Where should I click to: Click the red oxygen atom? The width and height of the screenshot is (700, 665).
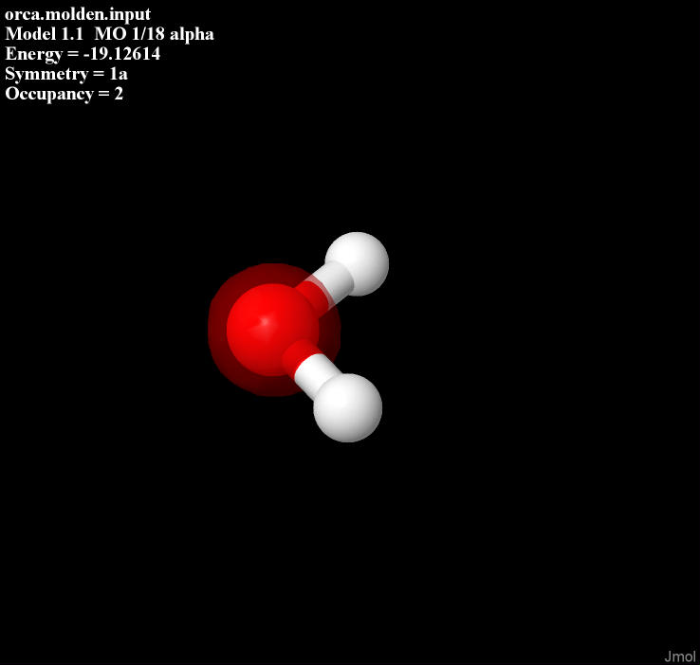click(x=272, y=330)
